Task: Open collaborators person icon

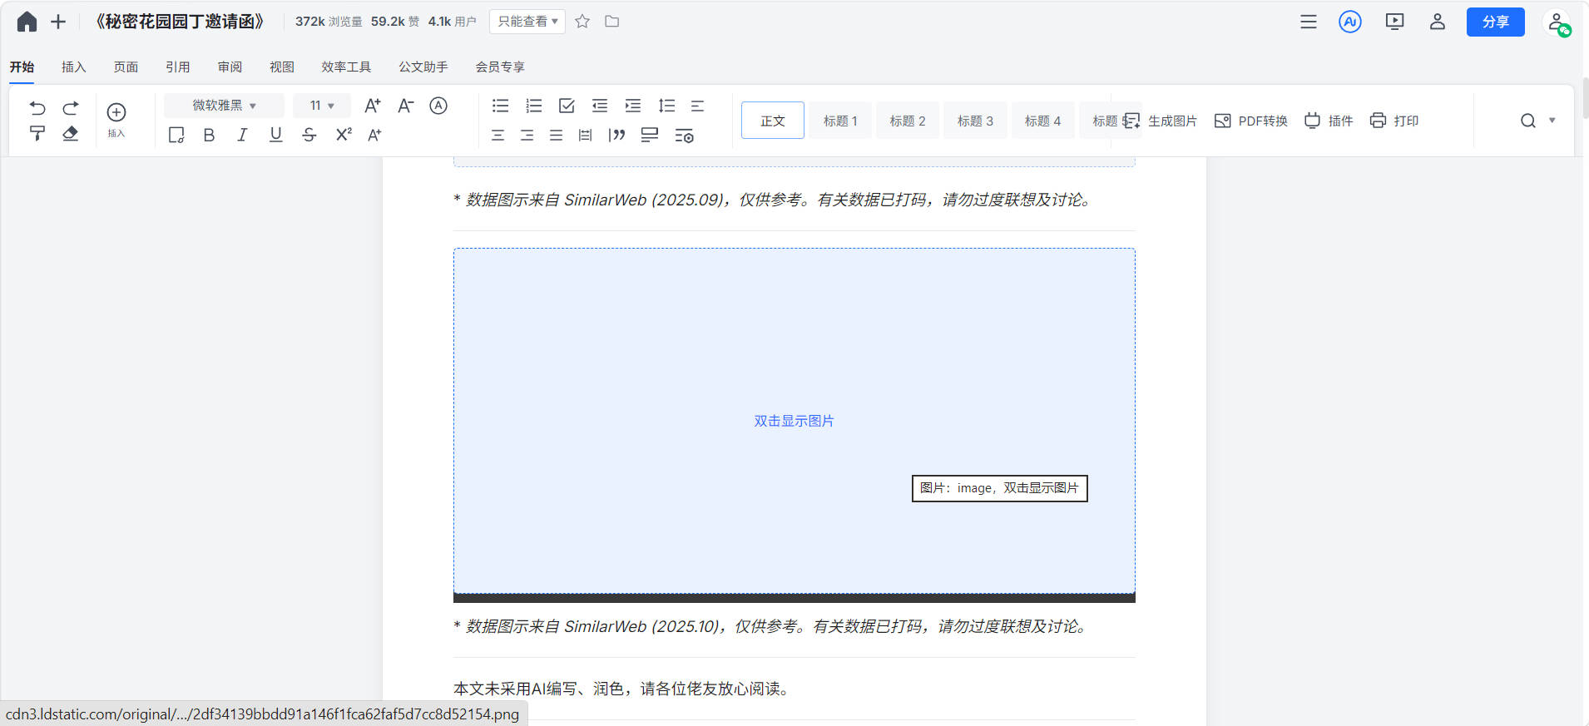Action: pos(1438,22)
